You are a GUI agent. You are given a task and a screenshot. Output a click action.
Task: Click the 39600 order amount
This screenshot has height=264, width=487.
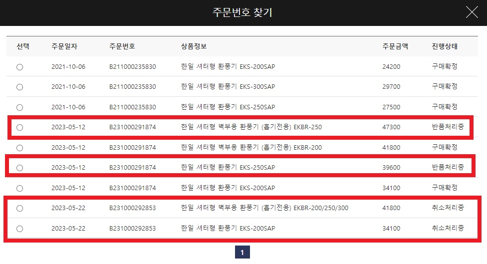pyautogui.click(x=391, y=167)
